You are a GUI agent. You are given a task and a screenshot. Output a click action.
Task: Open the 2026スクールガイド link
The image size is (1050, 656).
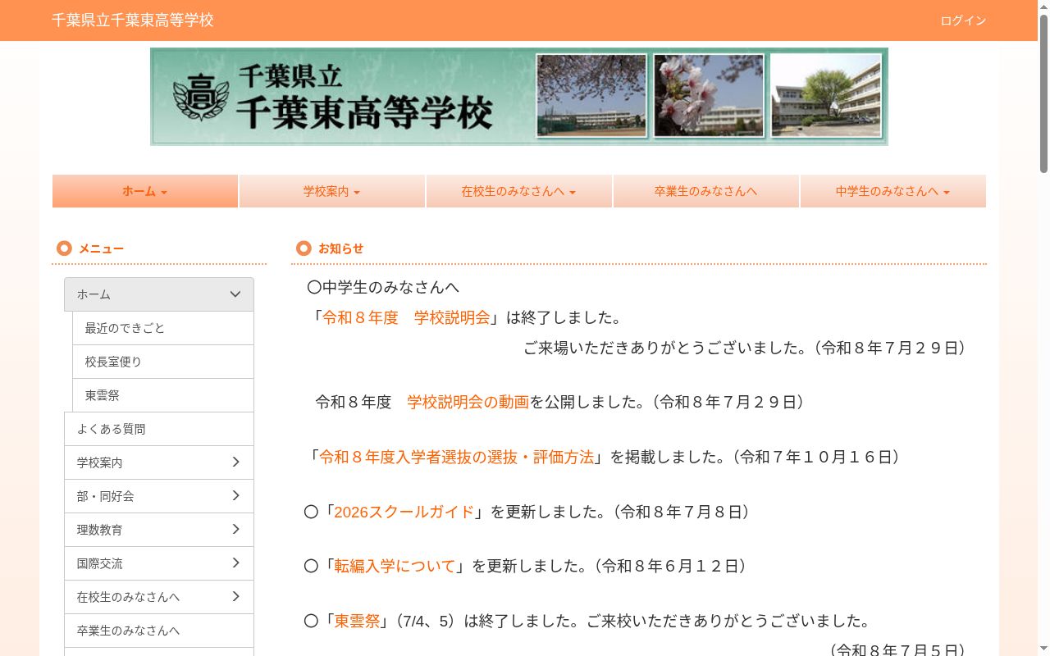(x=404, y=512)
